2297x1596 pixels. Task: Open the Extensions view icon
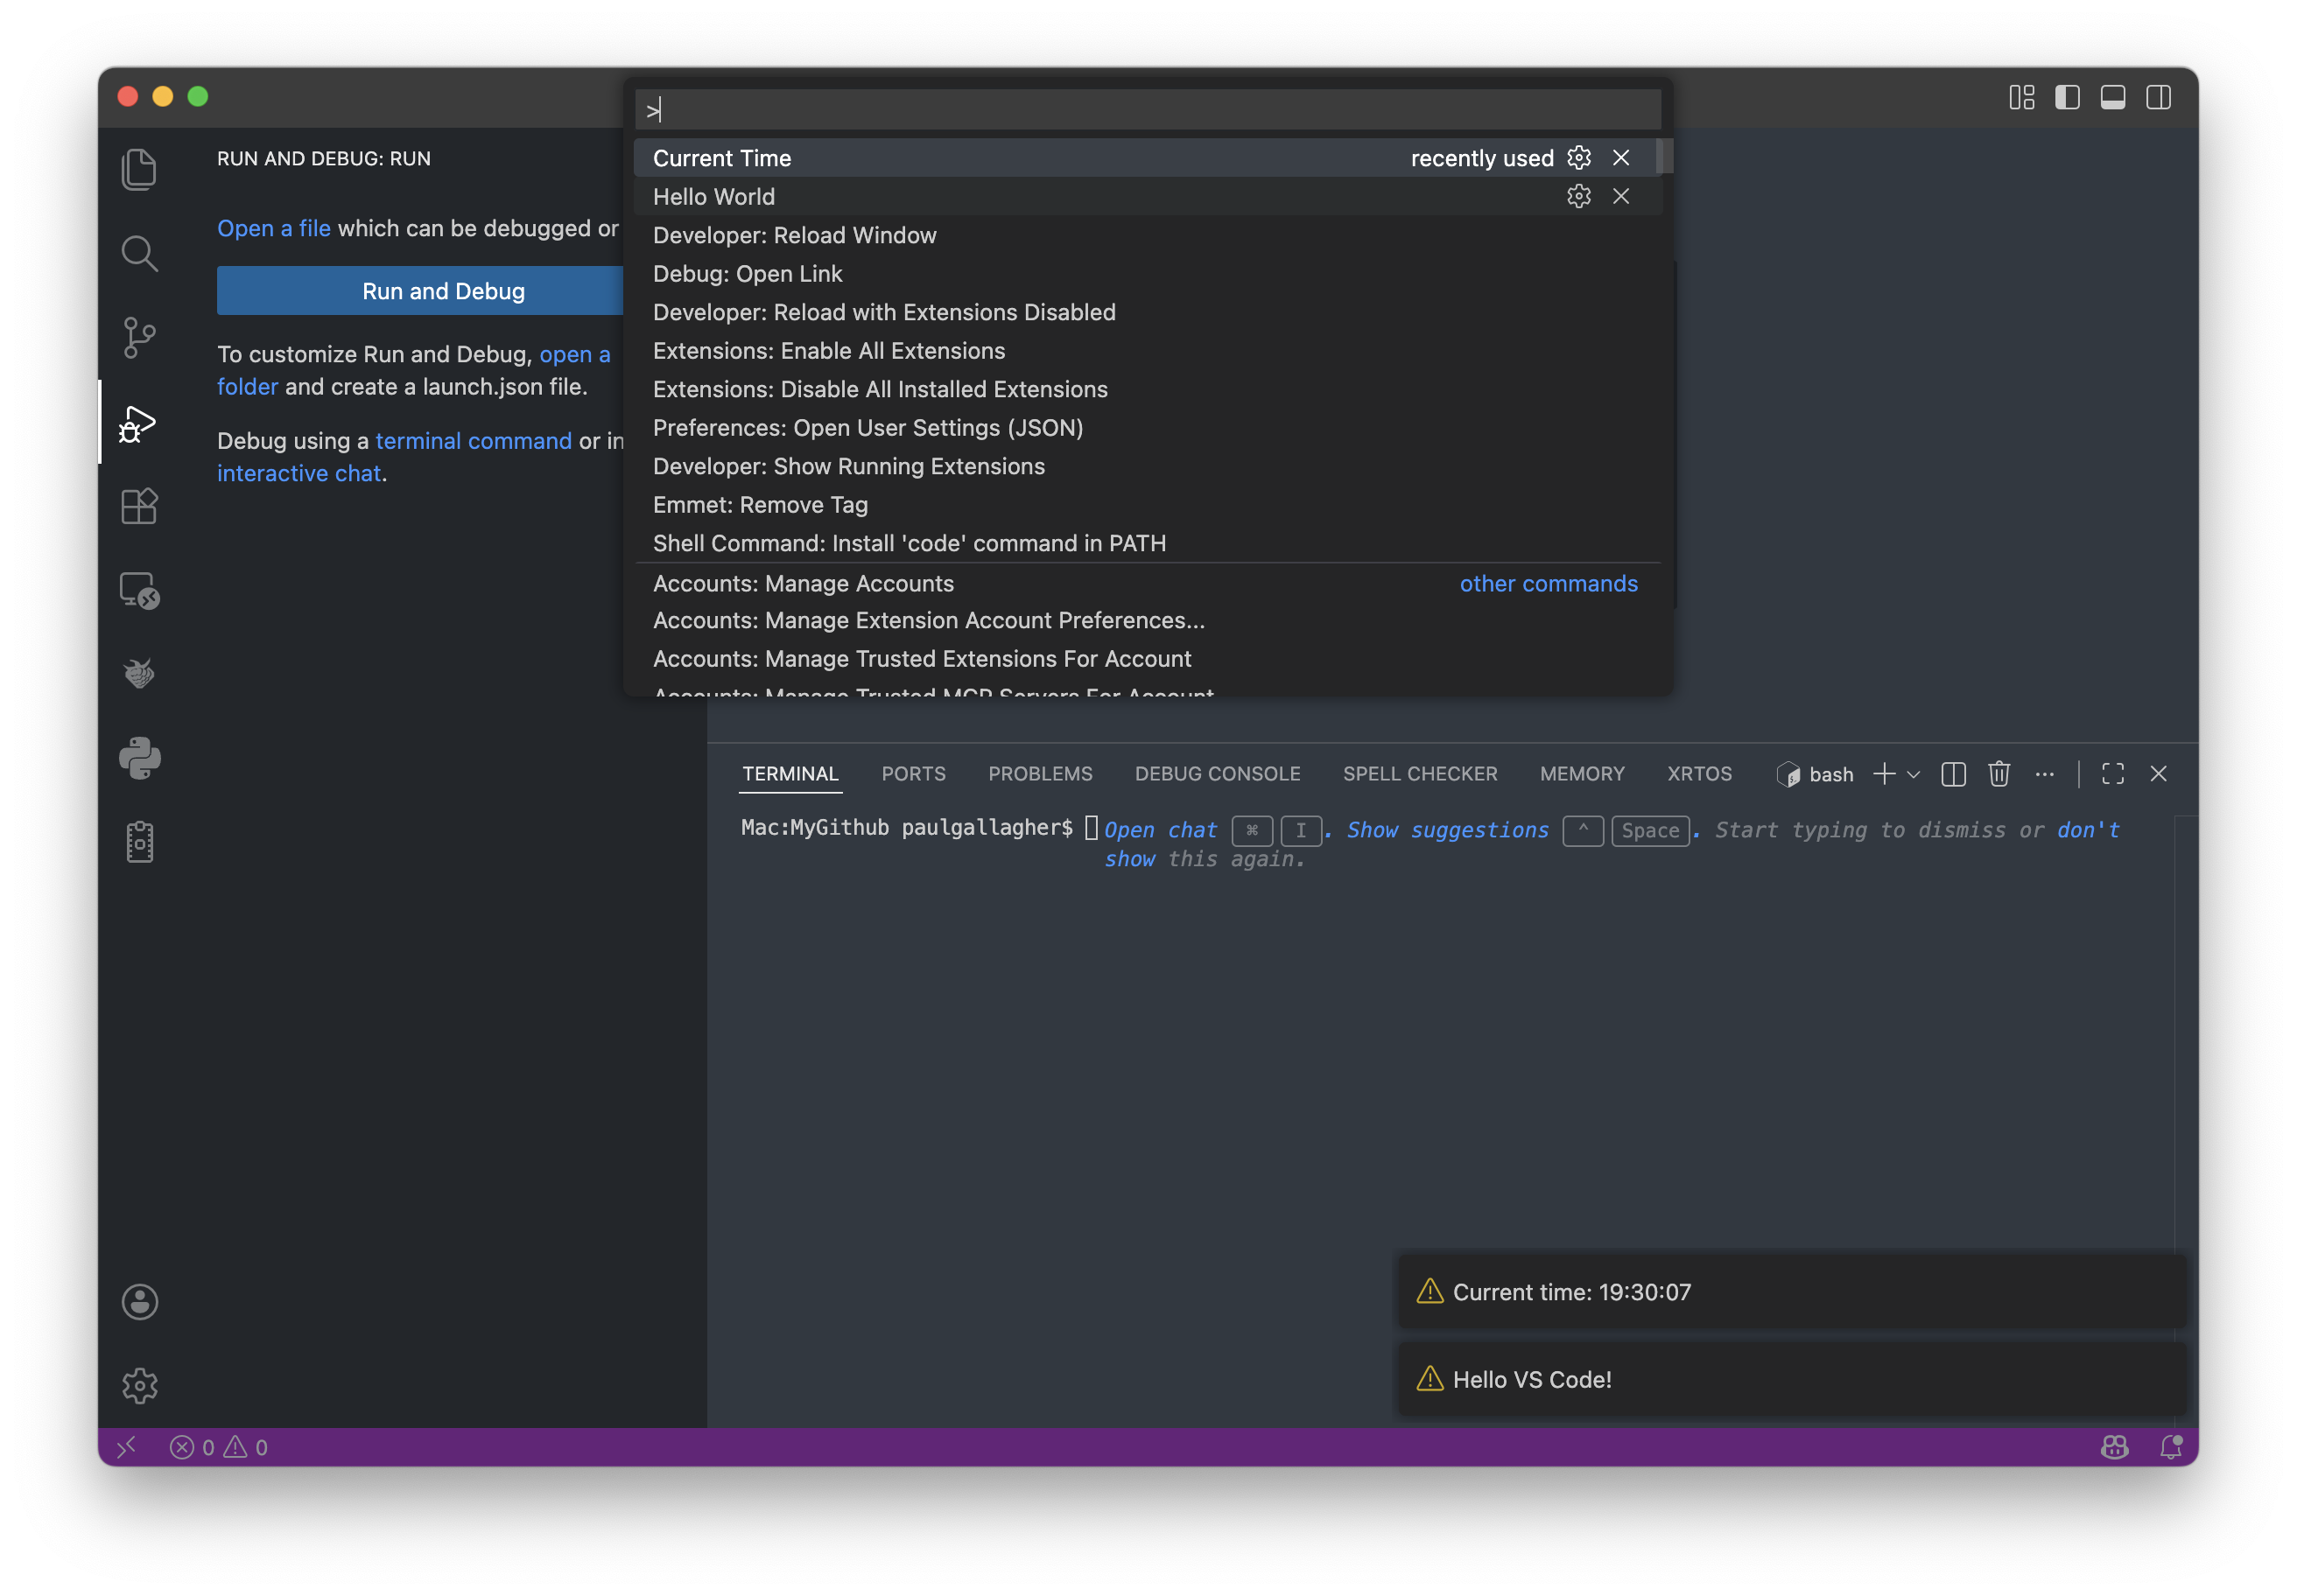point(139,506)
